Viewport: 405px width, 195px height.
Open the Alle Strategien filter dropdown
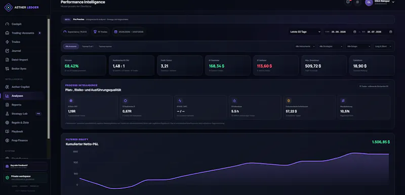(x=331, y=46)
